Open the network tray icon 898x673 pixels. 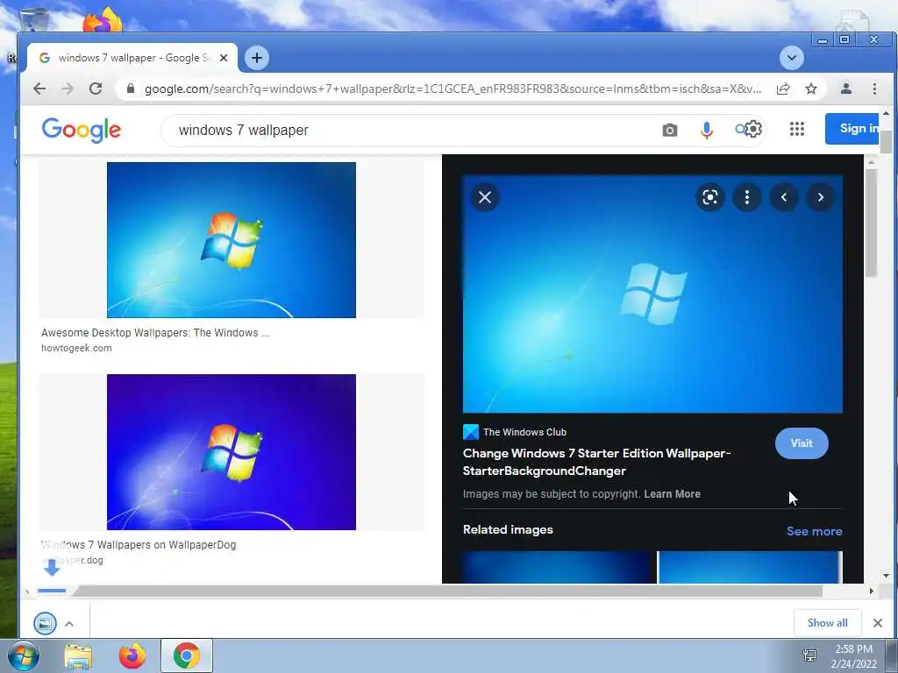[x=809, y=655]
